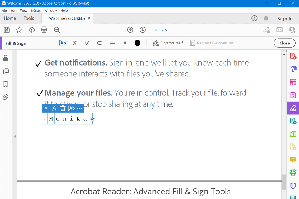This screenshot has height=199, width=299.
Task: Open the Comment tool in right pane
Action: tap(293, 160)
